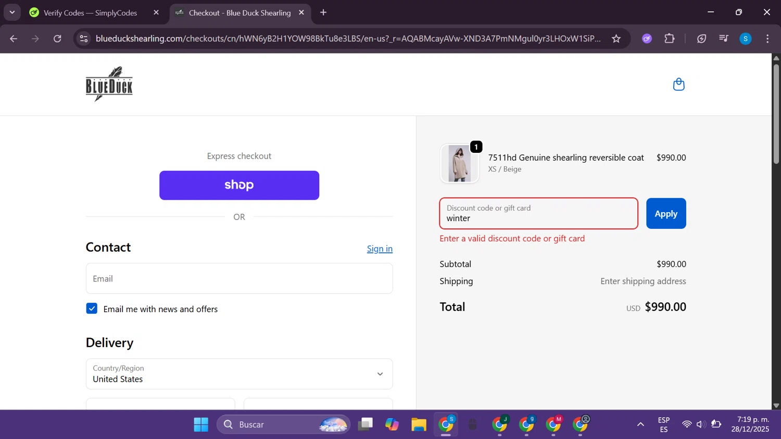Open the Chrome window with M badge
This screenshot has width=781, height=439.
click(x=553, y=424)
